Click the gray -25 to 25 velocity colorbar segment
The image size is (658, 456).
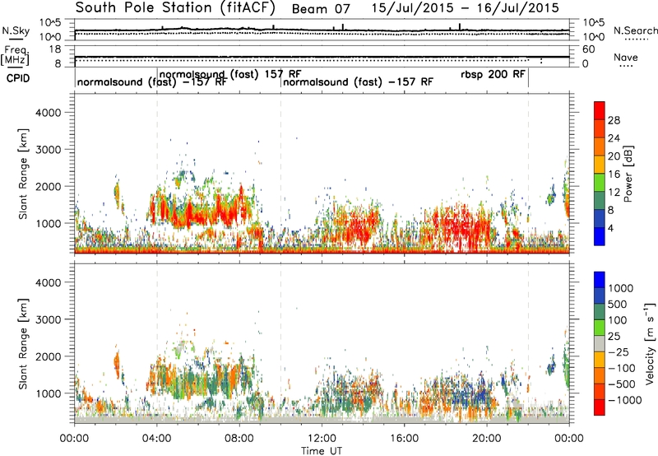click(x=600, y=344)
